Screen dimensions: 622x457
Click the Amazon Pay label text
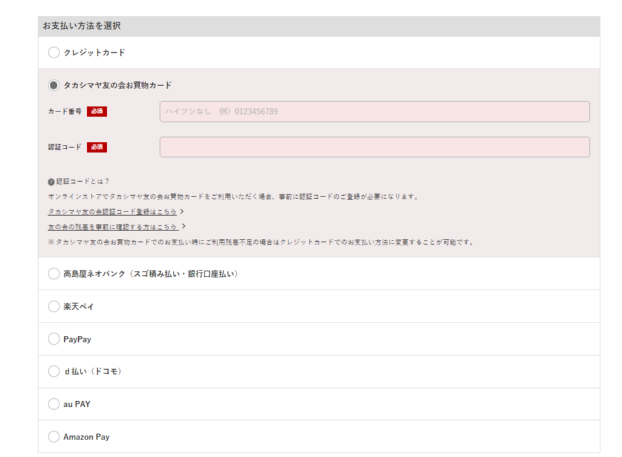(87, 437)
